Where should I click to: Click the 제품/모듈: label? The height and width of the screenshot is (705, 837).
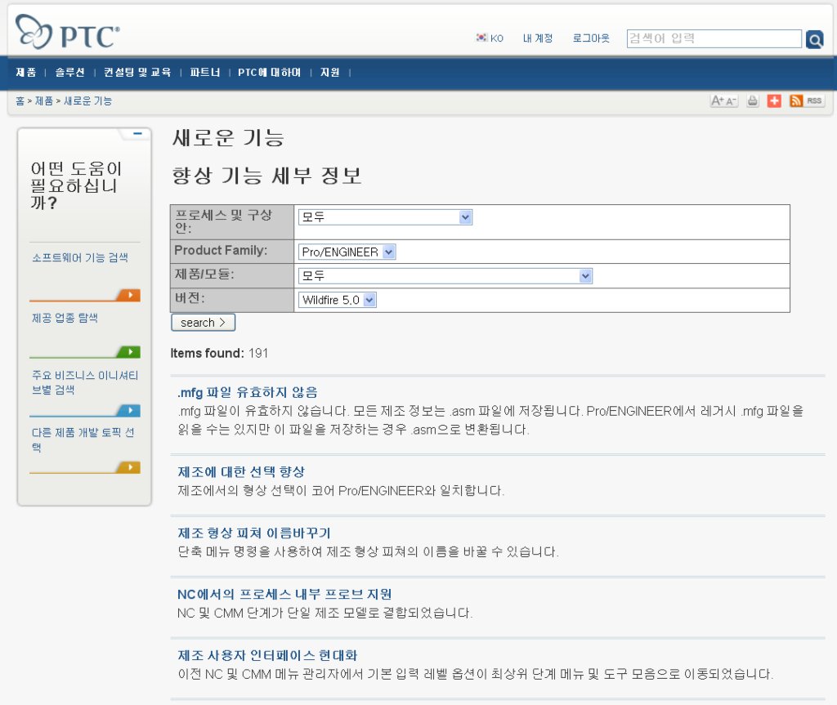coord(204,274)
